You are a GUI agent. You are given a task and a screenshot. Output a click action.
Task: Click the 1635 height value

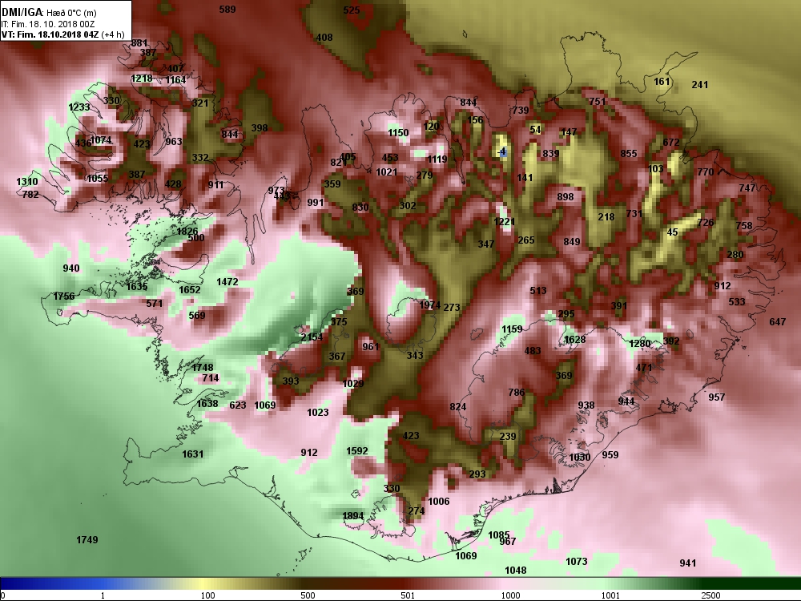click(x=137, y=287)
